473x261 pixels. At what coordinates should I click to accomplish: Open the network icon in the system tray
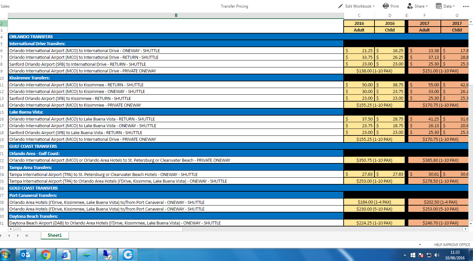click(429, 255)
